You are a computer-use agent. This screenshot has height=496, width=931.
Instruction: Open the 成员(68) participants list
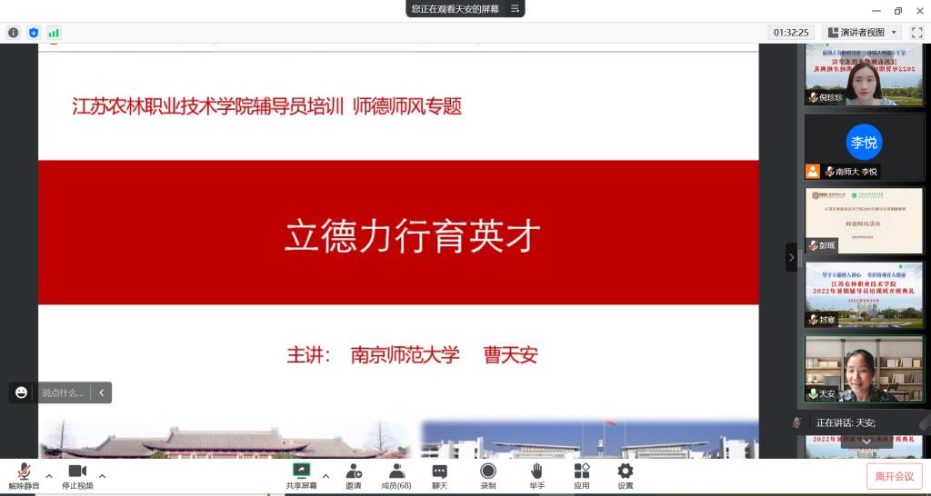396,476
